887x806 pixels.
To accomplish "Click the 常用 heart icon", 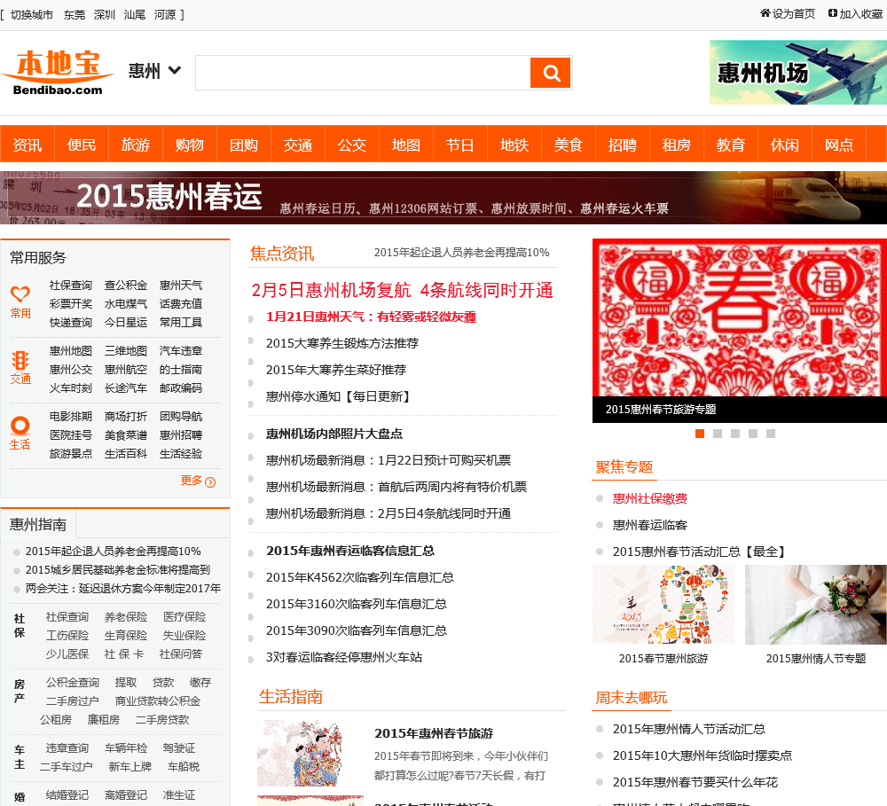I will click(x=20, y=293).
